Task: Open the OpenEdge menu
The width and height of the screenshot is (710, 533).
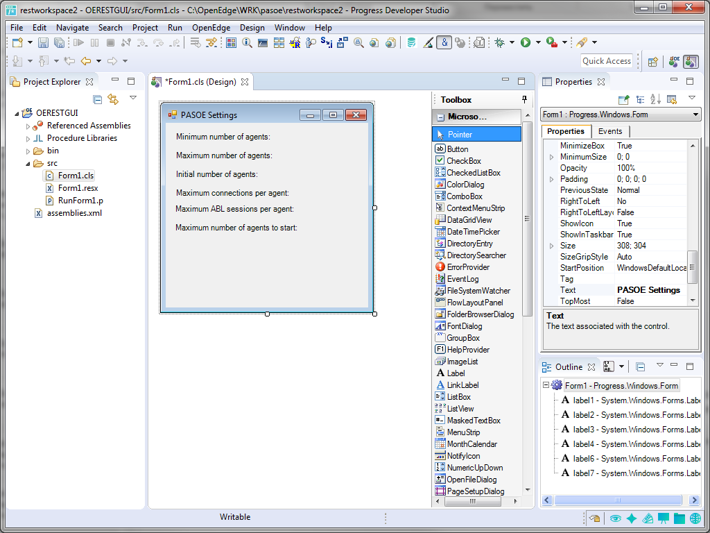Action: [x=211, y=28]
